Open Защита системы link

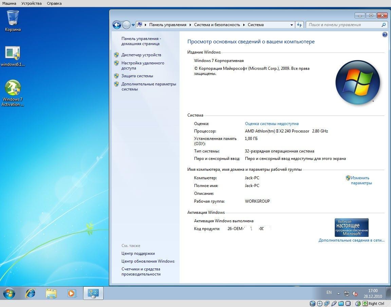coord(137,76)
